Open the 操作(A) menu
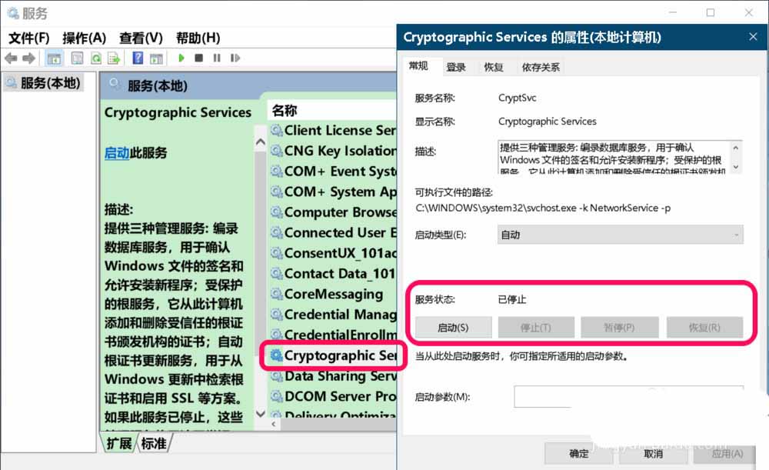Image resolution: width=769 pixels, height=470 pixels. [x=84, y=38]
